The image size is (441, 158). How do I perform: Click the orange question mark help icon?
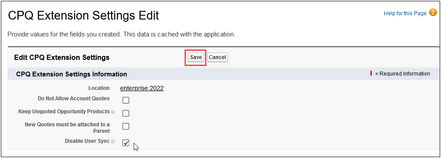click(433, 13)
